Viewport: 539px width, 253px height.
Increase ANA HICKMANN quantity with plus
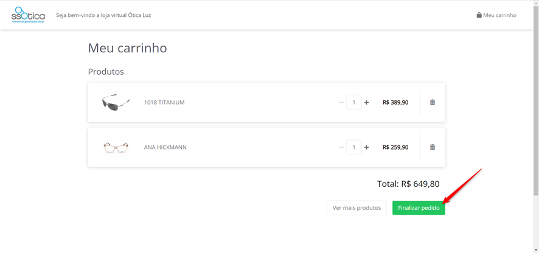[366, 147]
